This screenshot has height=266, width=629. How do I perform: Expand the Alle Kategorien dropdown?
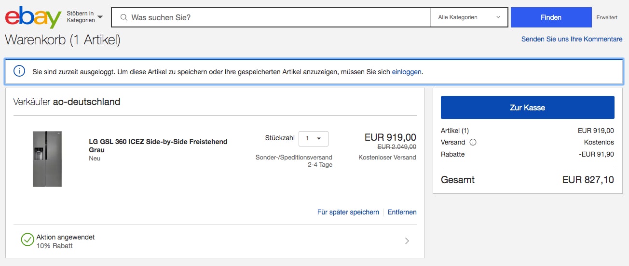coord(469,17)
